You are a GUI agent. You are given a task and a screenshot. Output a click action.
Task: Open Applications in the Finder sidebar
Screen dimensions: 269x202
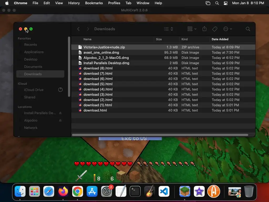[x=40, y=52]
